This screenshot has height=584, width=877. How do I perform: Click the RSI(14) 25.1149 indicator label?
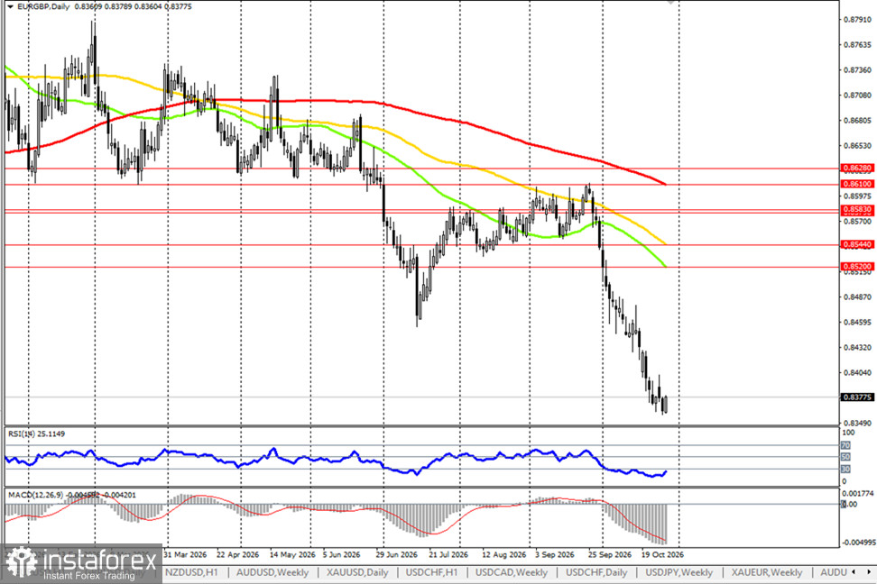(x=36, y=433)
